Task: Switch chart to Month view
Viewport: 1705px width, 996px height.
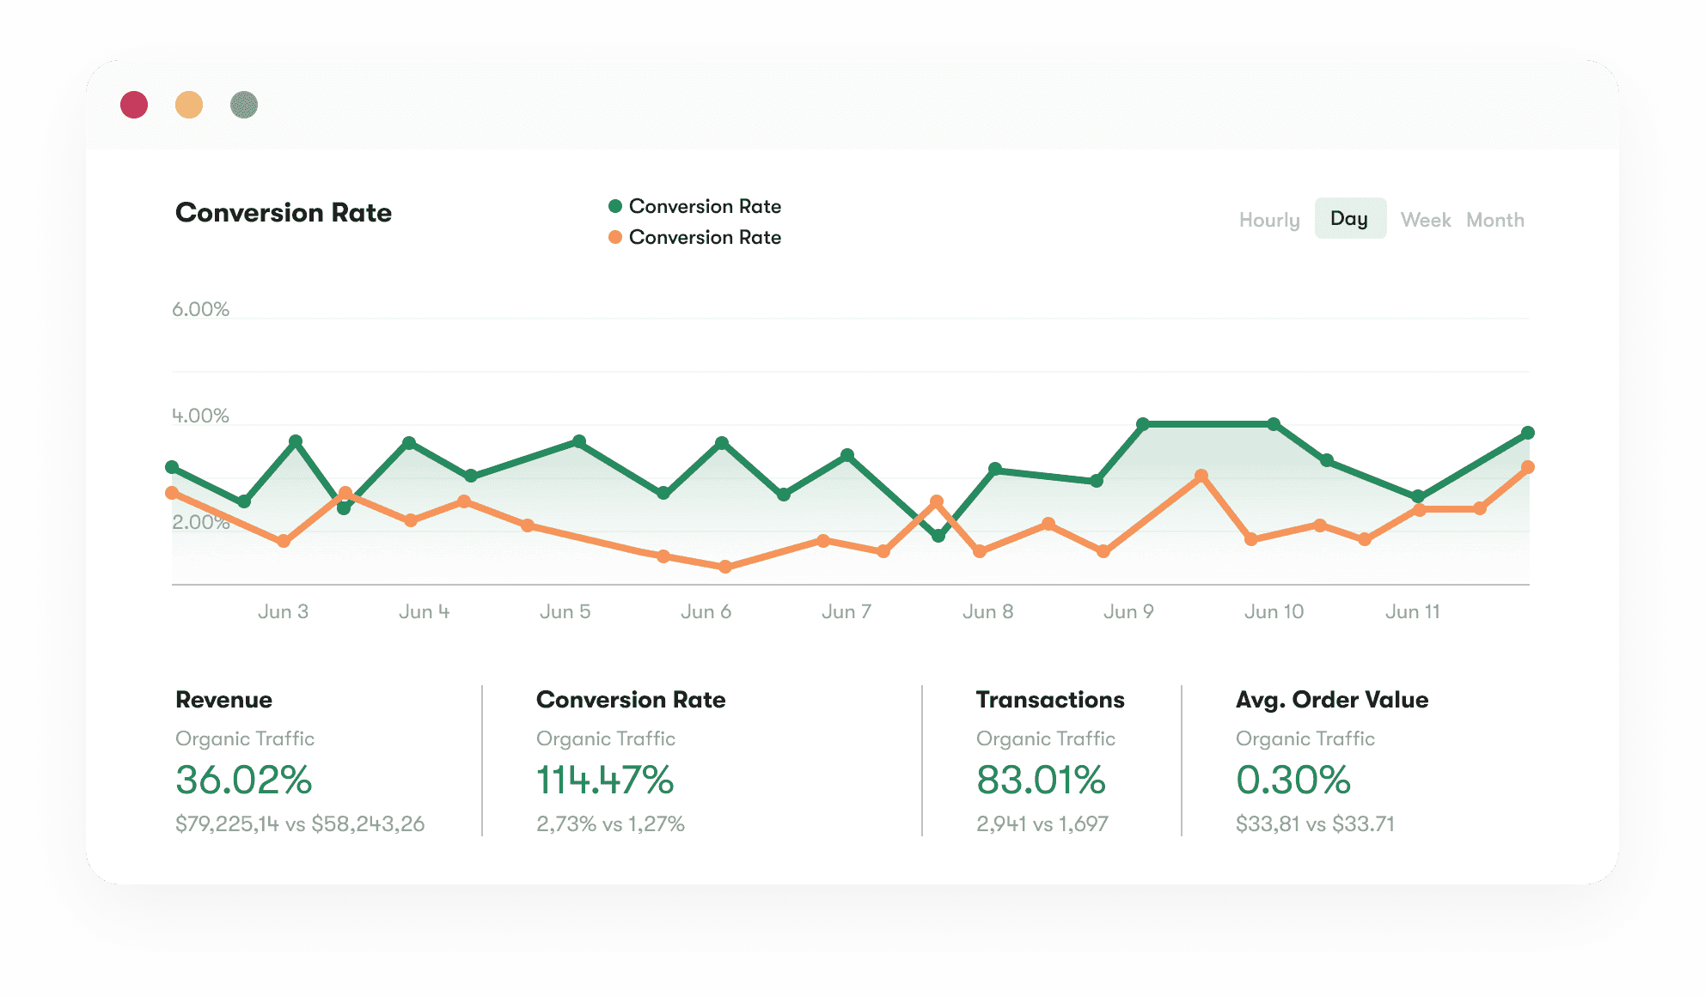Action: [1495, 220]
